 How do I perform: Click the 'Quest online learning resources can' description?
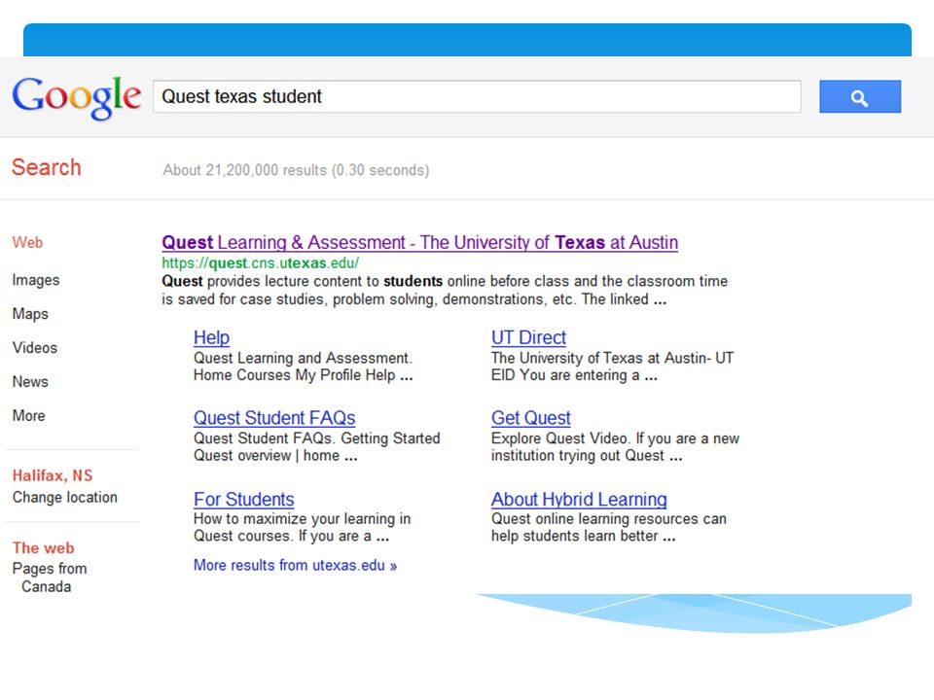[x=609, y=527]
